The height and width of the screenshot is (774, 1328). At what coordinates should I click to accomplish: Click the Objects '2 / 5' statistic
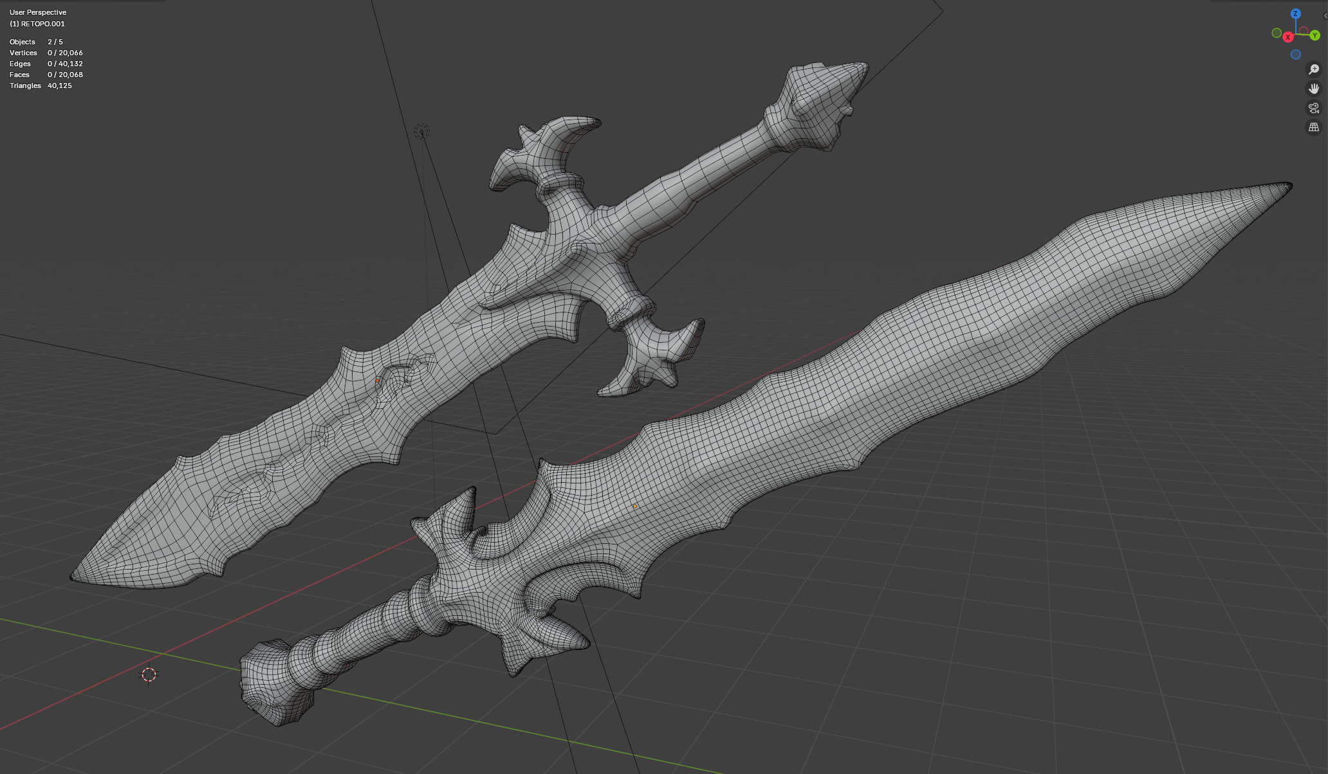click(55, 42)
